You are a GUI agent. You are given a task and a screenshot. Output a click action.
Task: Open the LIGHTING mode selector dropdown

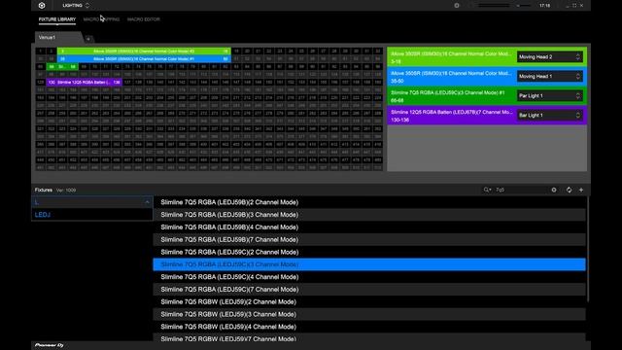76,6
